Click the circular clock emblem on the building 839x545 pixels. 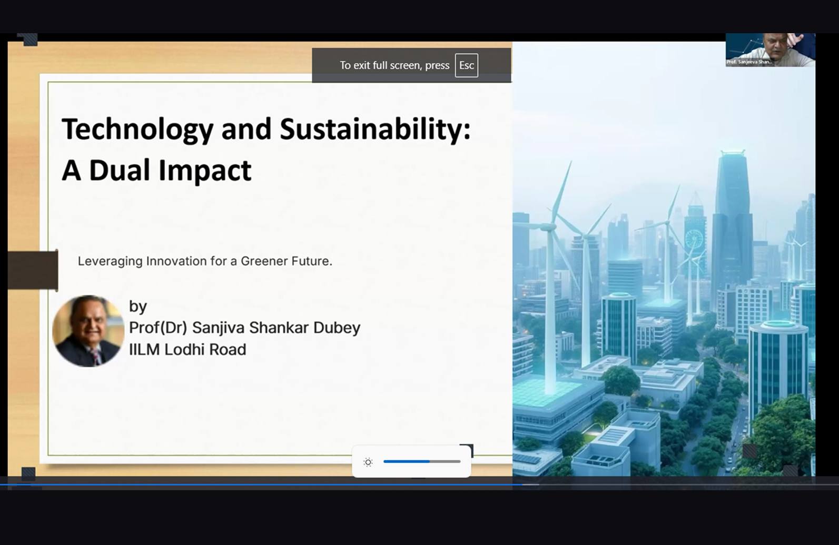coord(694,240)
